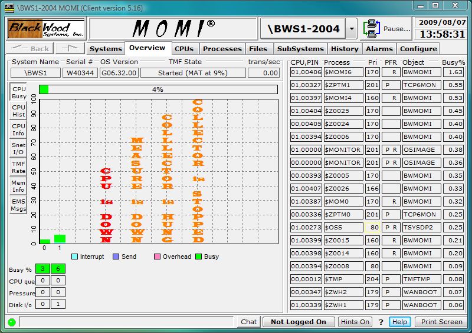Click the MOMI application title icon

click(x=9, y=8)
